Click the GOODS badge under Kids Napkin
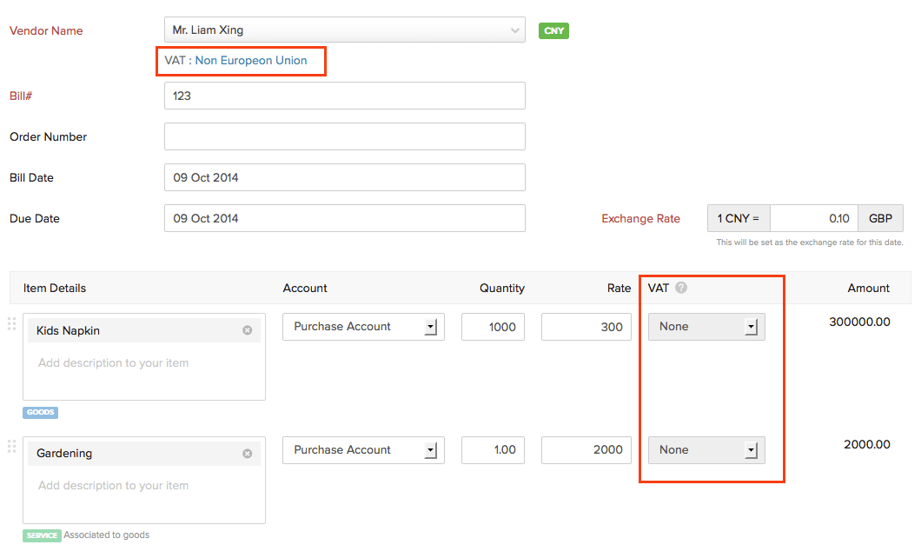Image resolution: width=921 pixels, height=558 pixels. pyautogui.click(x=40, y=412)
